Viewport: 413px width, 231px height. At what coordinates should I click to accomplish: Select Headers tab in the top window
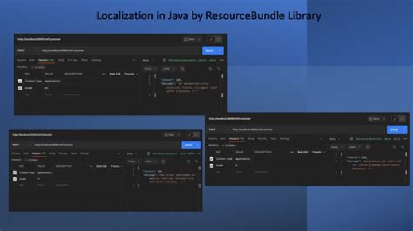[x=46, y=60]
